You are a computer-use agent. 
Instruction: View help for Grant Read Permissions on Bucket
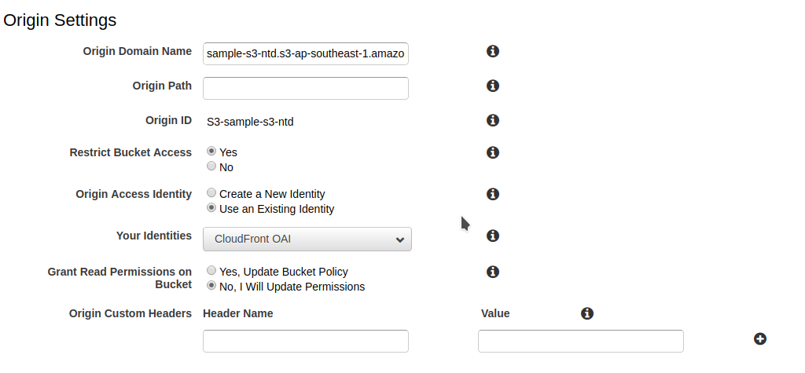tap(493, 272)
